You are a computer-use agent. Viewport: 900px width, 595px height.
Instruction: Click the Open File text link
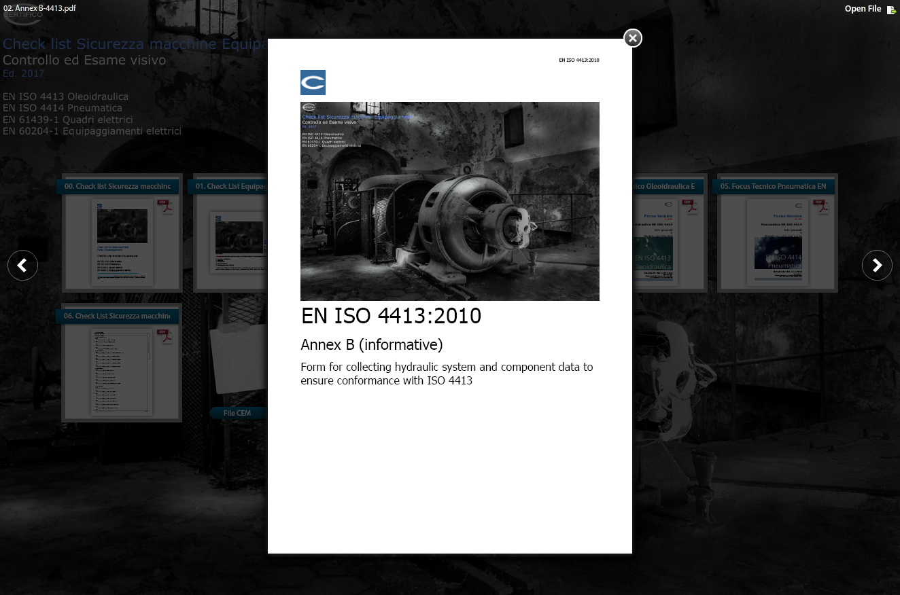point(863,9)
